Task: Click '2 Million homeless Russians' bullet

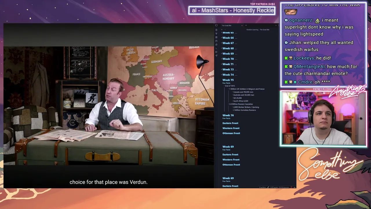Action: (245, 110)
